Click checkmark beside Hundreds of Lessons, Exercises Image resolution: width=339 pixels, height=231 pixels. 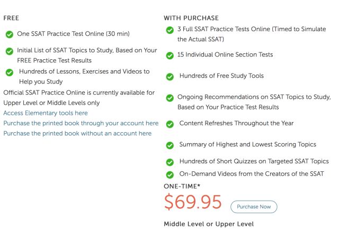[10, 72]
